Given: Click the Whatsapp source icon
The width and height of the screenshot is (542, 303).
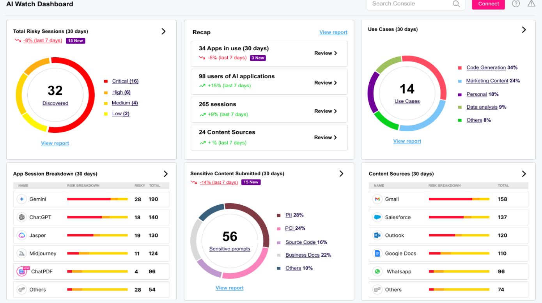Looking at the screenshot, I should point(377,271).
